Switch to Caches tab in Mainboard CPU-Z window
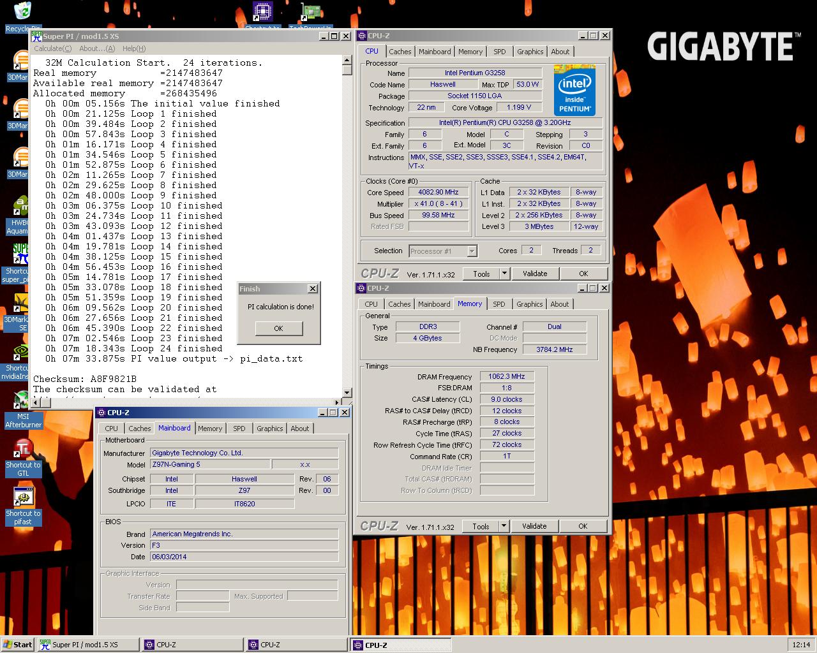Screen dimensions: 817x653 [x=139, y=429]
